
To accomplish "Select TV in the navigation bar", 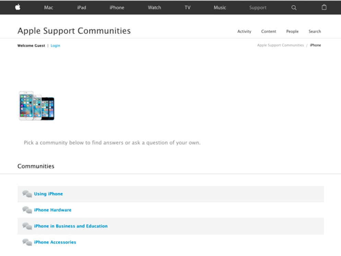I will click(x=187, y=8).
